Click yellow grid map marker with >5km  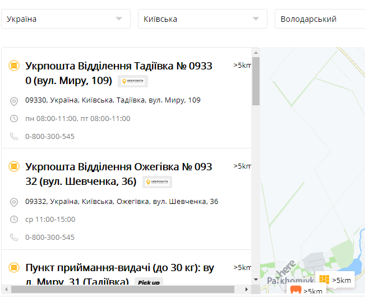tap(335, 280)
